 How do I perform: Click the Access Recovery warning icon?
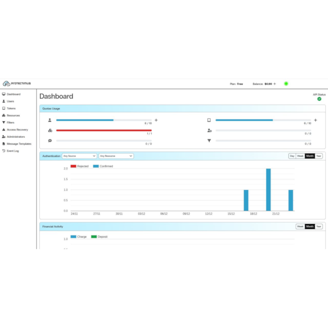(x=4, y=130)
